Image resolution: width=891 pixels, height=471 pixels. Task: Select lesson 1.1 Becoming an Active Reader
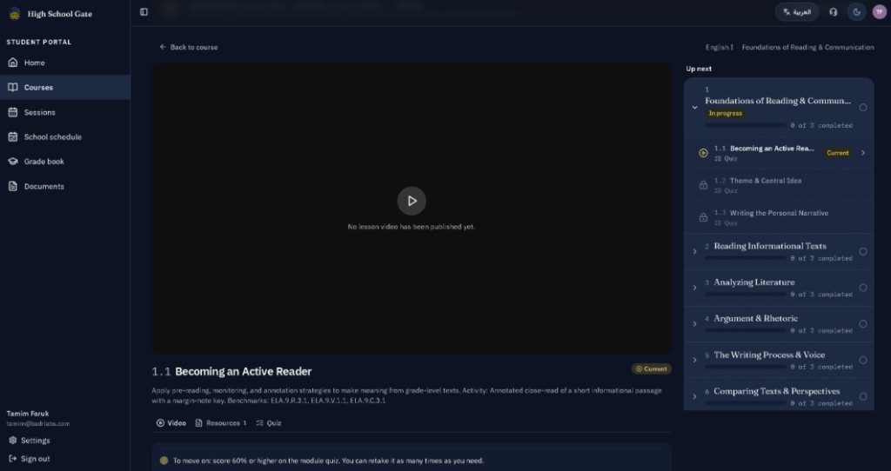pyautogui.click(x=779, y=153)
